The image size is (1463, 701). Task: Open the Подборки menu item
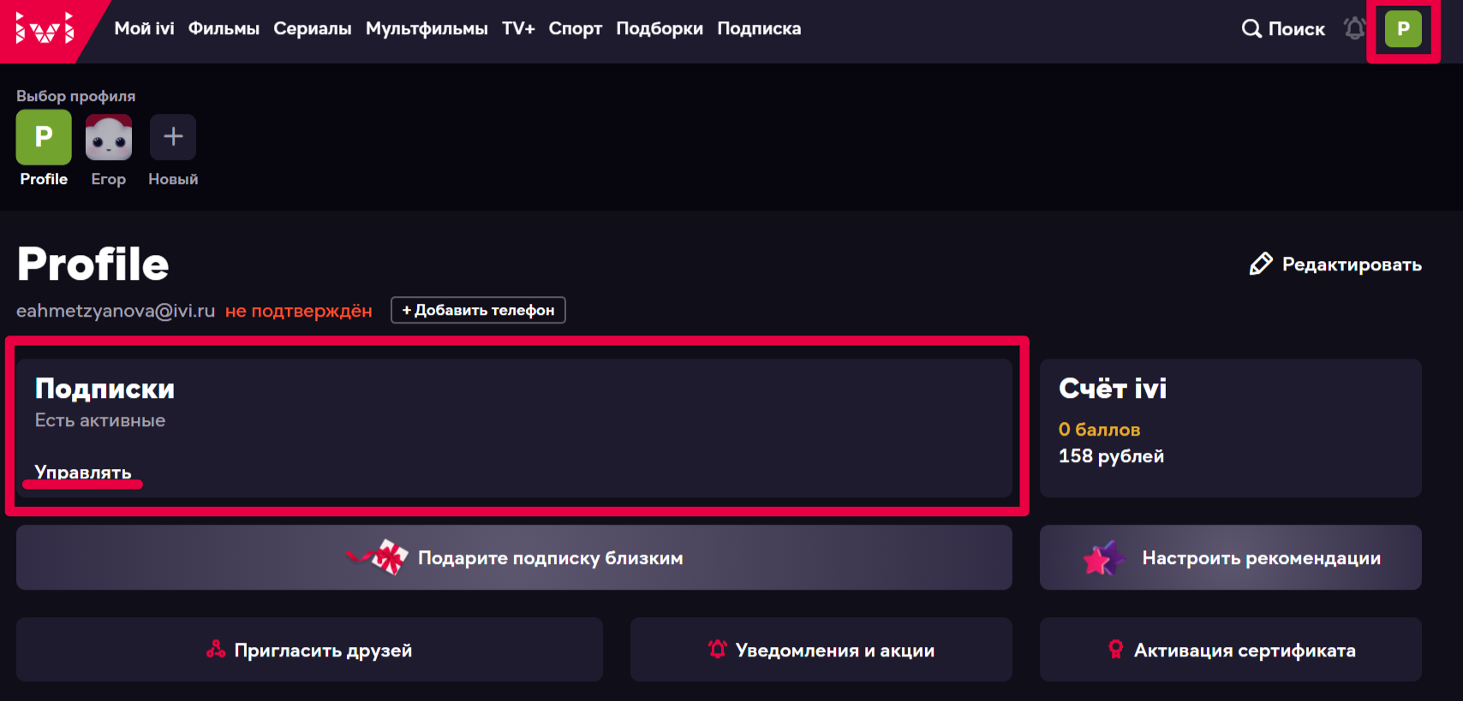660,29
